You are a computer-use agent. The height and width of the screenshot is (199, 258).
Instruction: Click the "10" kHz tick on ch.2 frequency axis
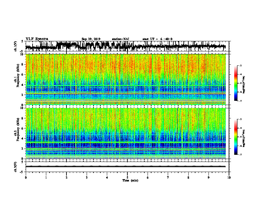pos(22,108)
